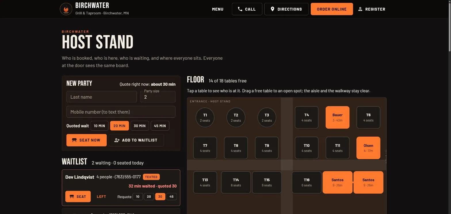Tap the occupied Olsen table
Screen dimensions: 451x214
368,148
